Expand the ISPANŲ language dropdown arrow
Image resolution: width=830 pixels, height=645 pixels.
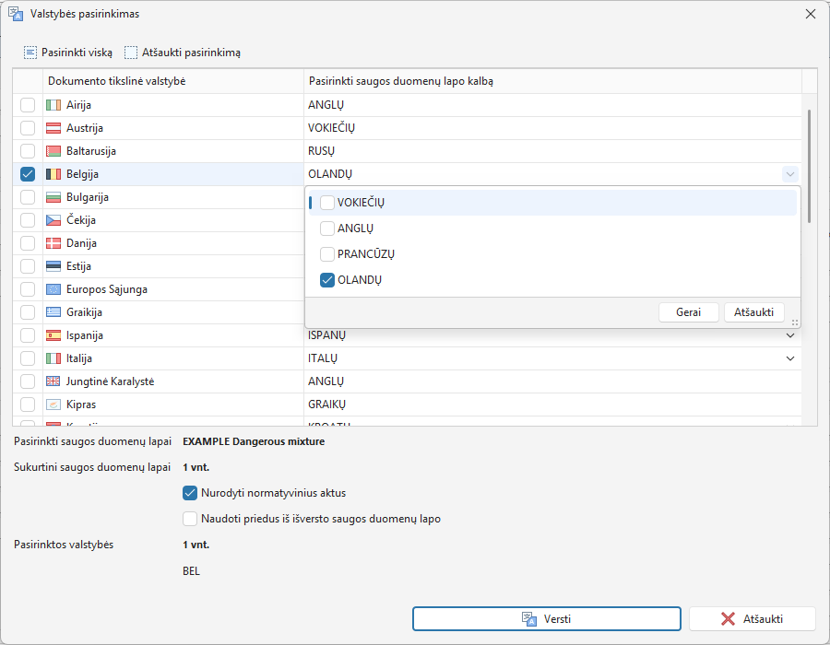point(789,335)
